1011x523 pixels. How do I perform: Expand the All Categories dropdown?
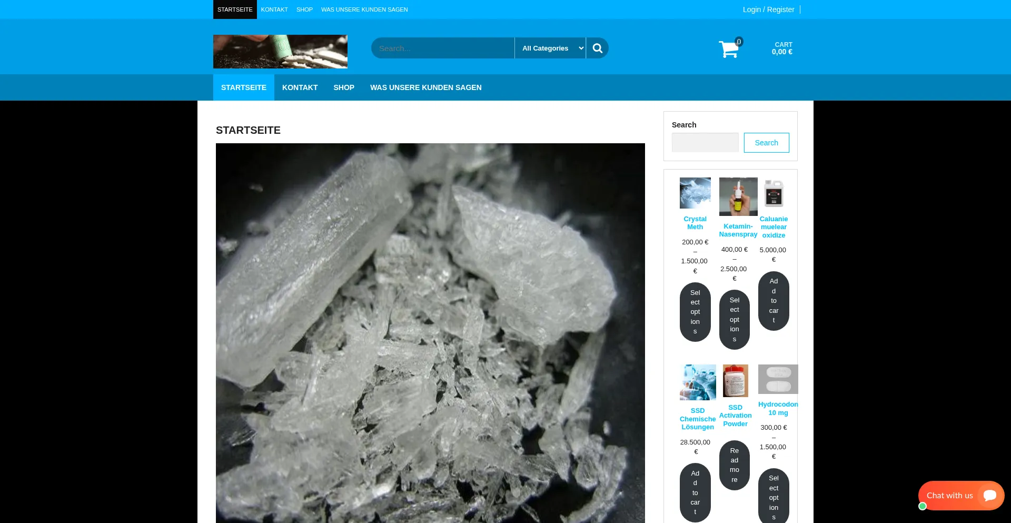pyautogui.click(x=550, y=48)
